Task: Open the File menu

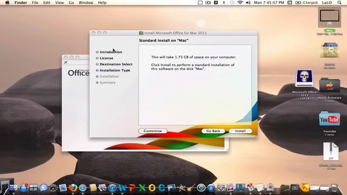Action: [35, 3]
